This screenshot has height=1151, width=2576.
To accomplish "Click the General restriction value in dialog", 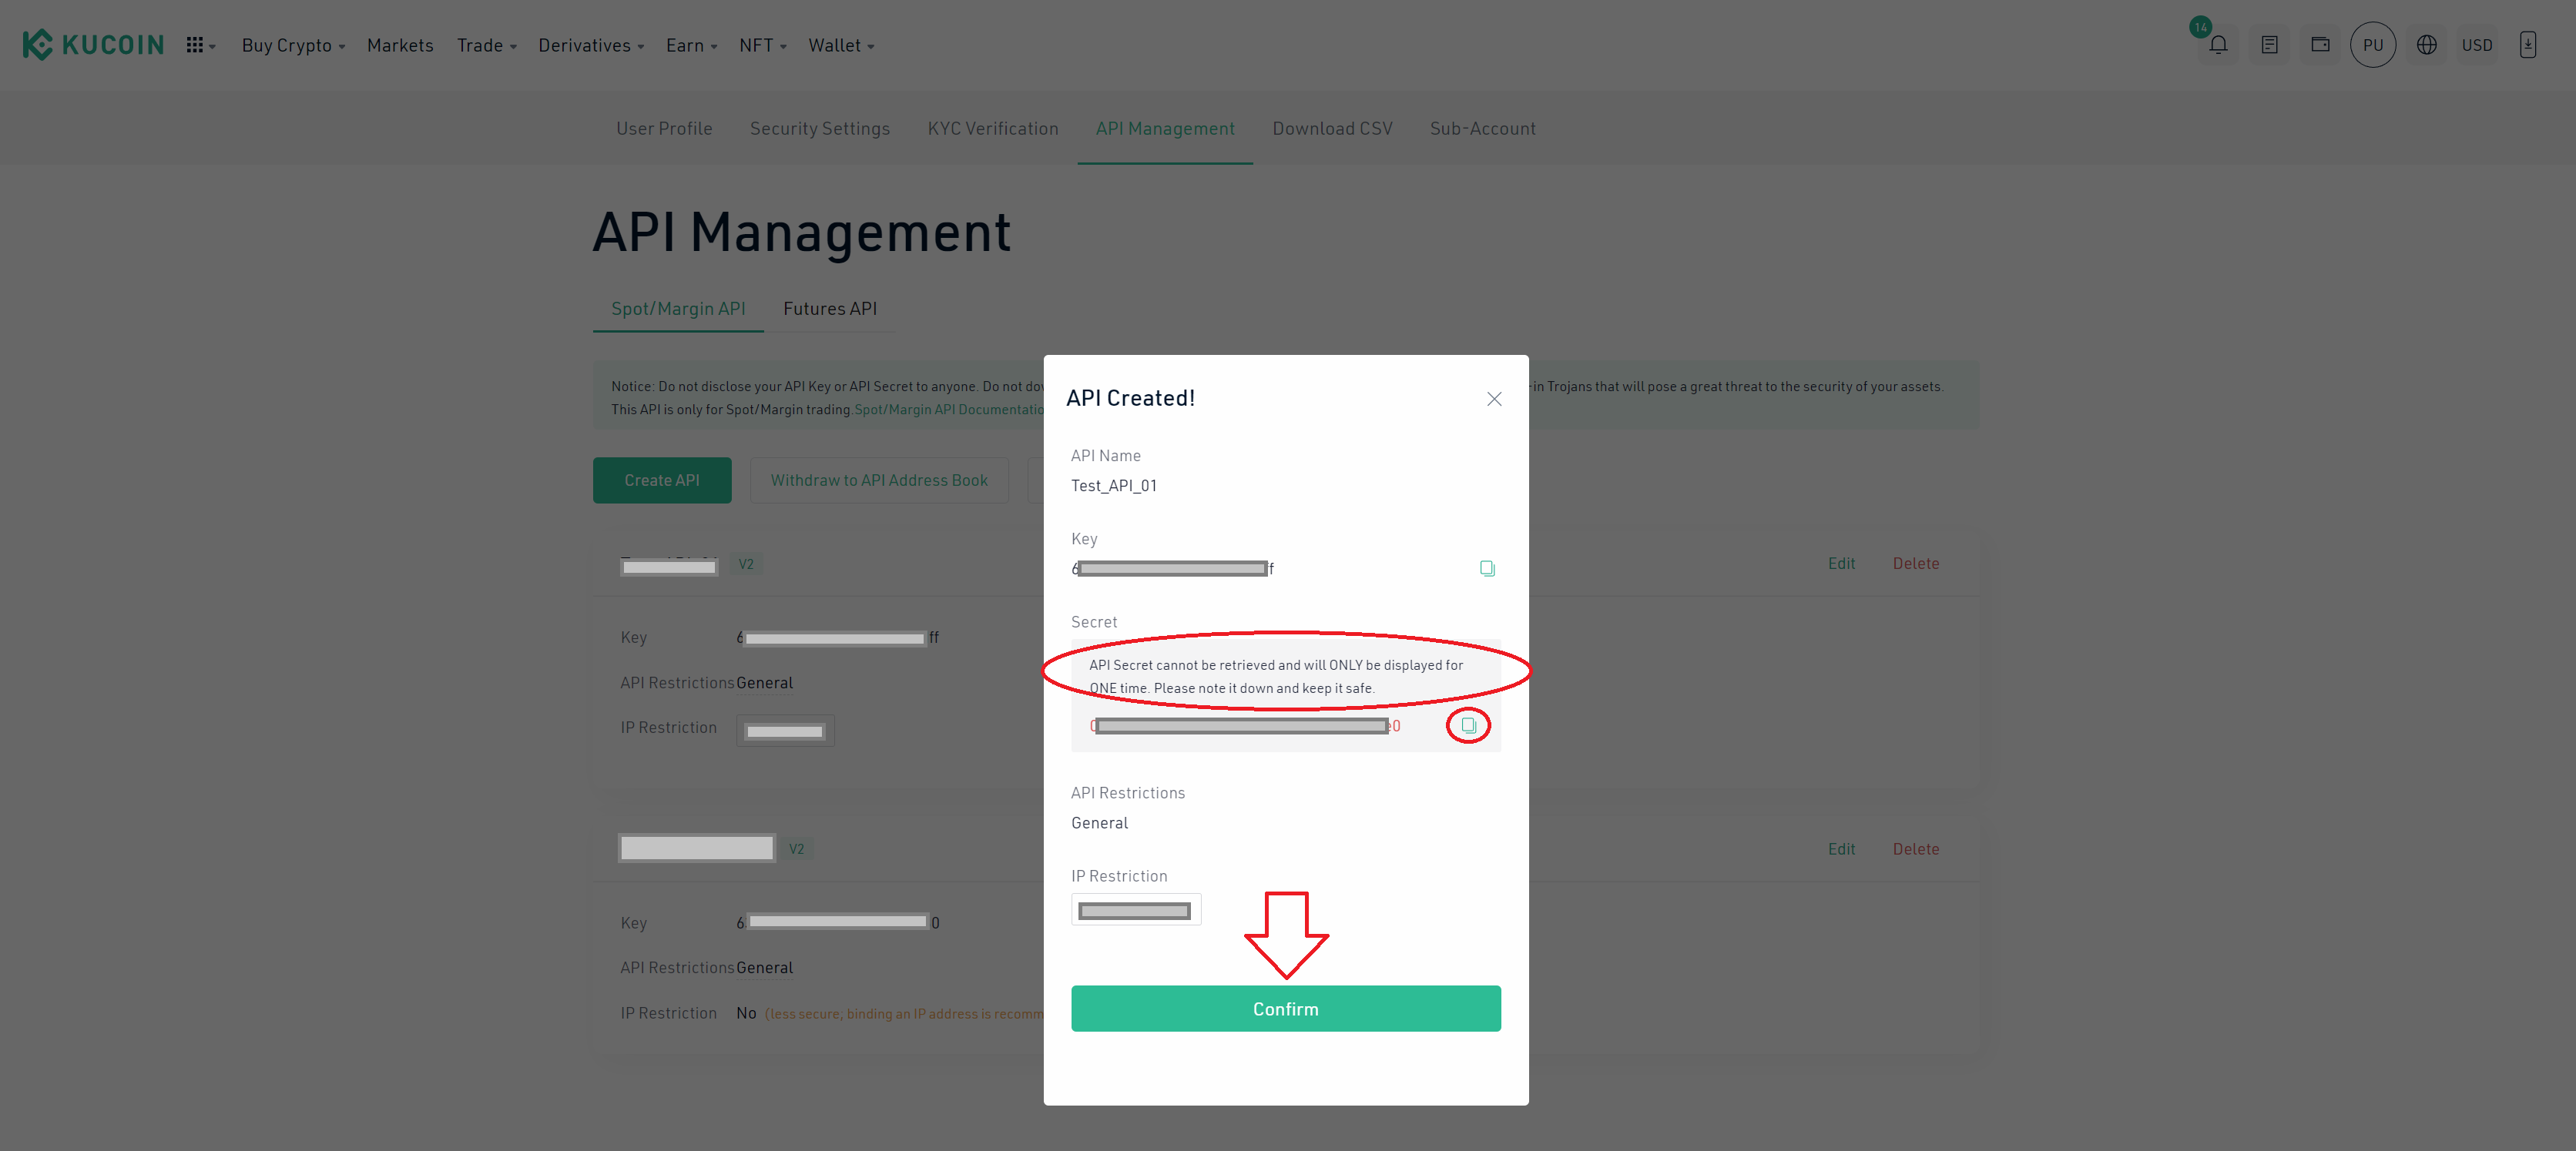I will coord(1099,823).
